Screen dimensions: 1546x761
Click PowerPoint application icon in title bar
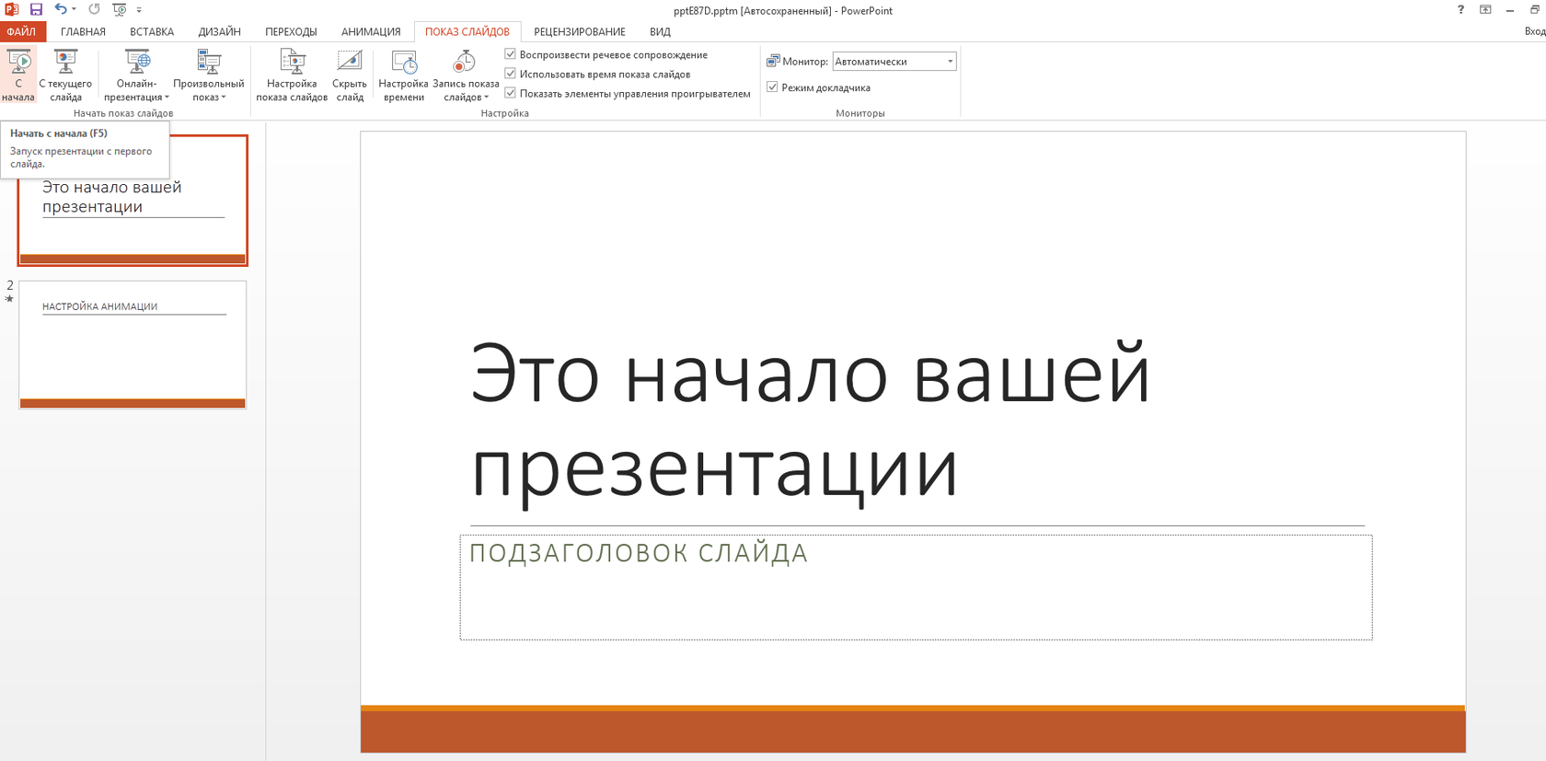pyautogui.click(x=12, y=9)
